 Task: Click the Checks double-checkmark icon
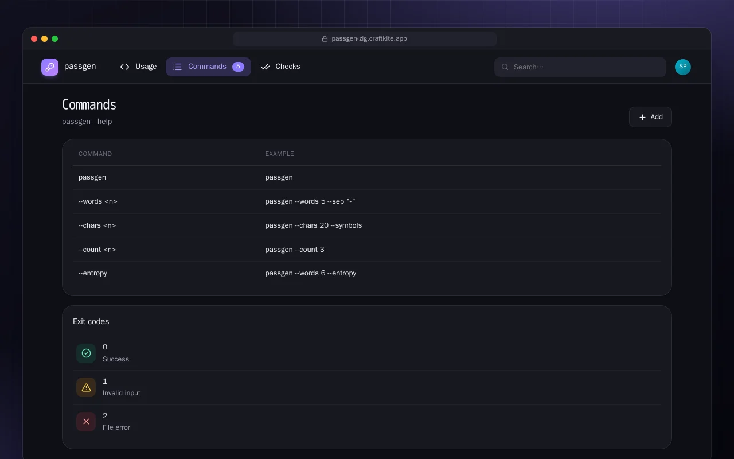[x=265, y=67]
